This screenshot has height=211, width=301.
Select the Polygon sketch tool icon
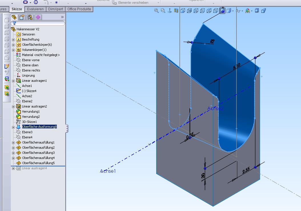pyautogui.click(x=36, y=2)
